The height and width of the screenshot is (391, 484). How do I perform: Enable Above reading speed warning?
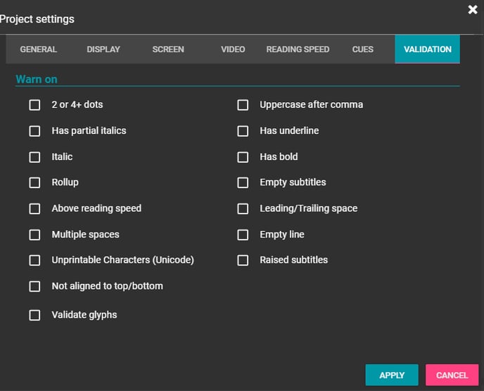pyautogui.click(x=34, y=209)
